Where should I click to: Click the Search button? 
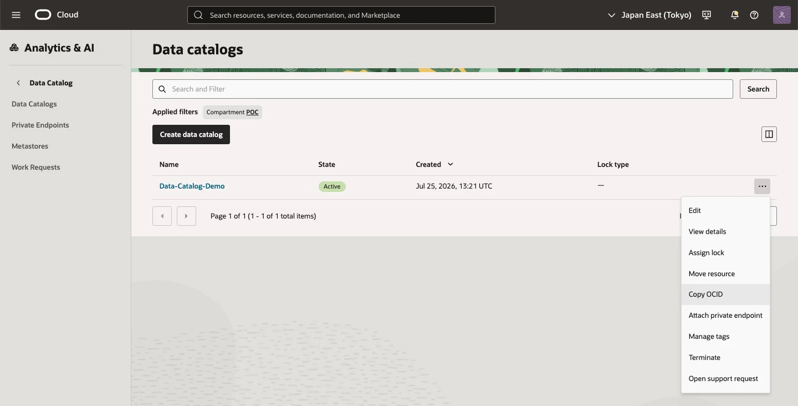758,89
